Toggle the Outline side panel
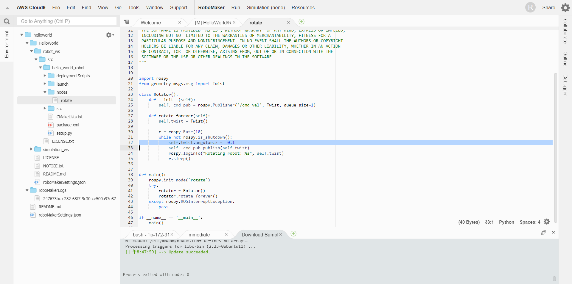 point(565,59)
